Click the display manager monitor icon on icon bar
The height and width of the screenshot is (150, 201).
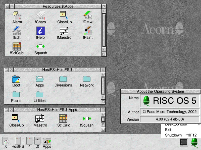point(184,142)
